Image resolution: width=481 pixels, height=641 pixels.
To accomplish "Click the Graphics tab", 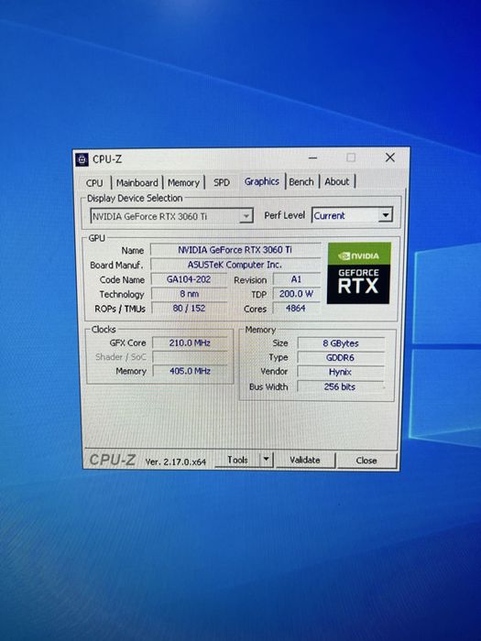I will tap(262, 181).
